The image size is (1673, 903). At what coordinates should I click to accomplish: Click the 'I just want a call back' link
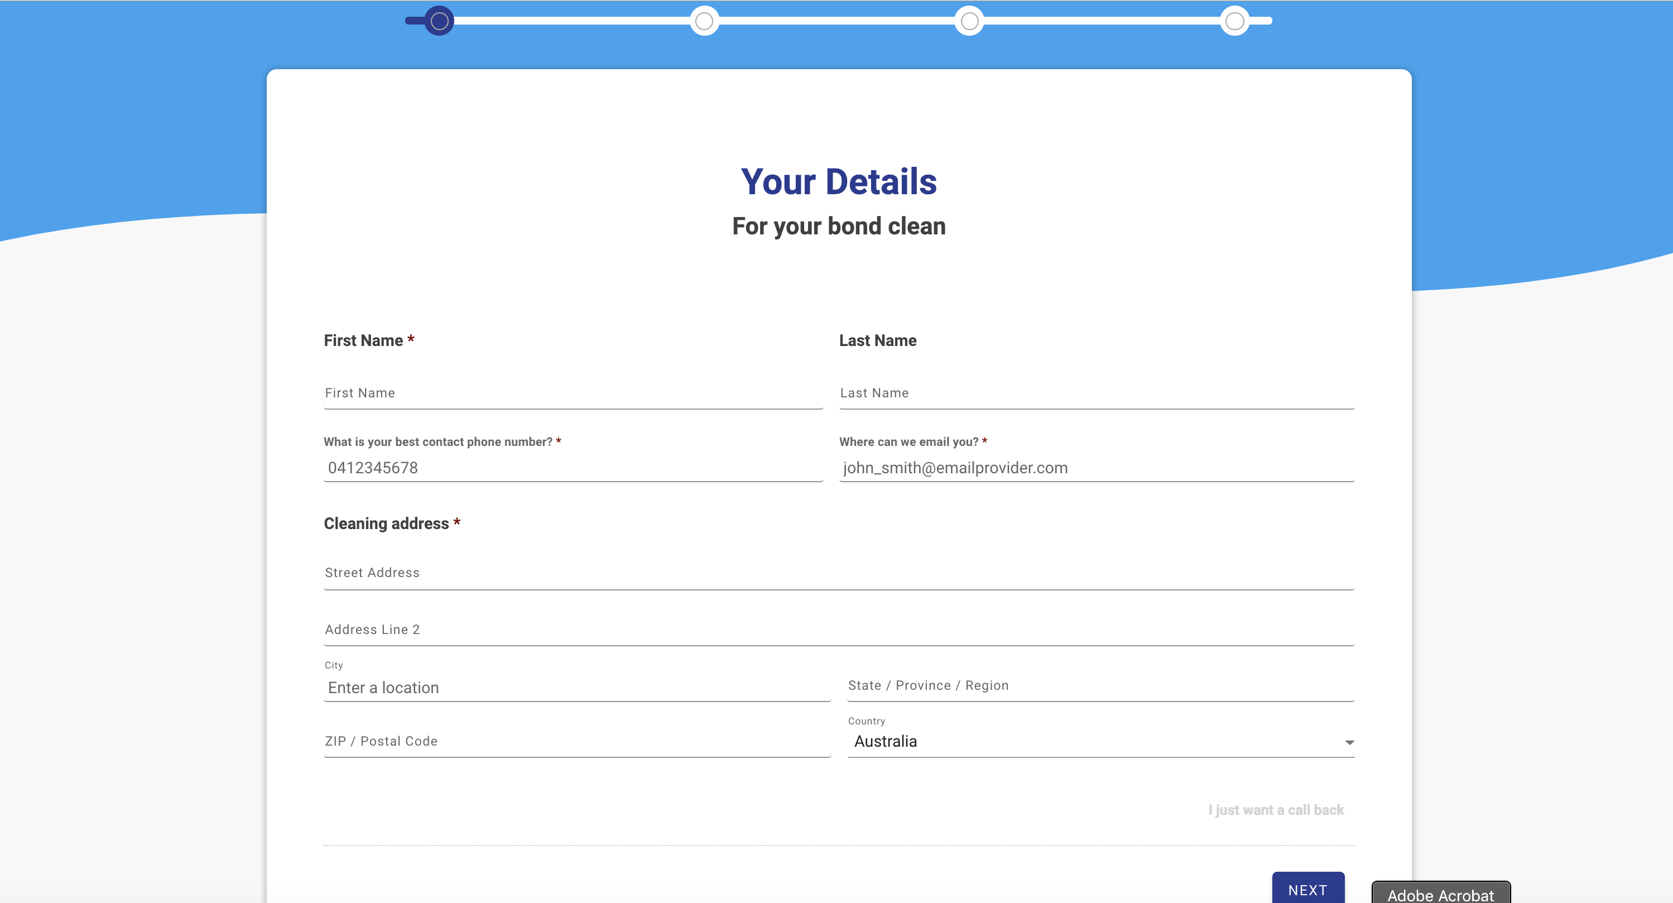(x=1276, y=810)
